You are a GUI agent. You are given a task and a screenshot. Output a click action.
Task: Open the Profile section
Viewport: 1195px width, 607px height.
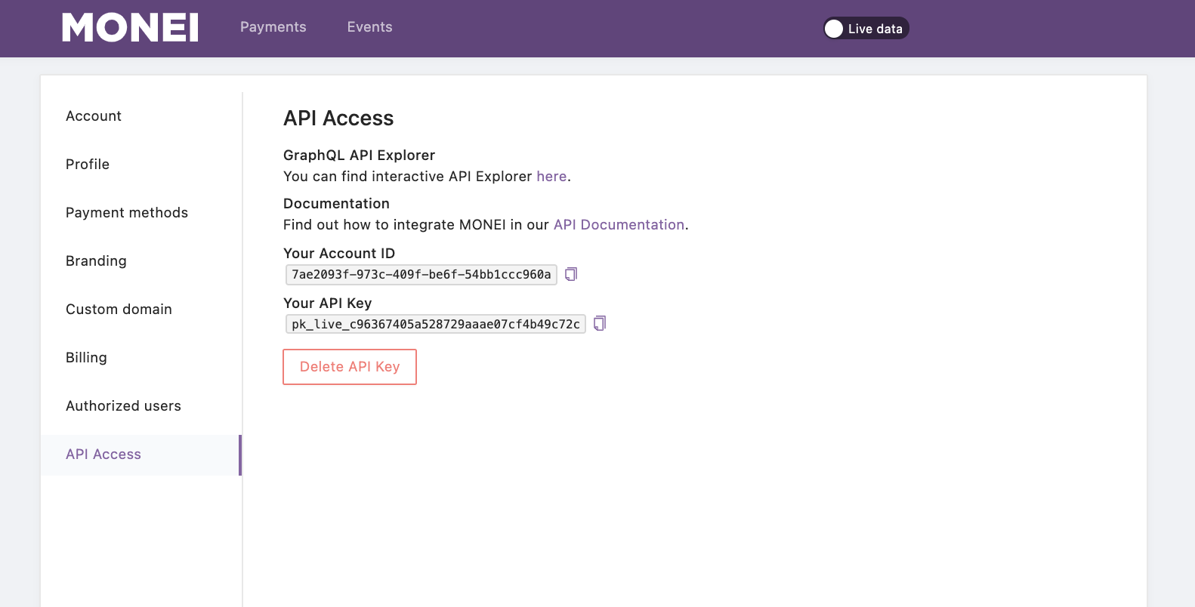pos(88,165)
